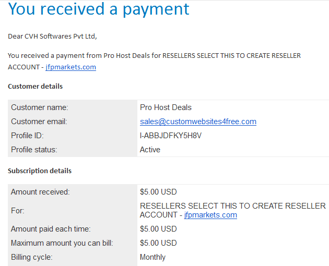Image resolution: width=329 pixels, height=266 pixels.
Task: Open jfpmarkets.com link in intro paragraph
Action: click(70, 67)
